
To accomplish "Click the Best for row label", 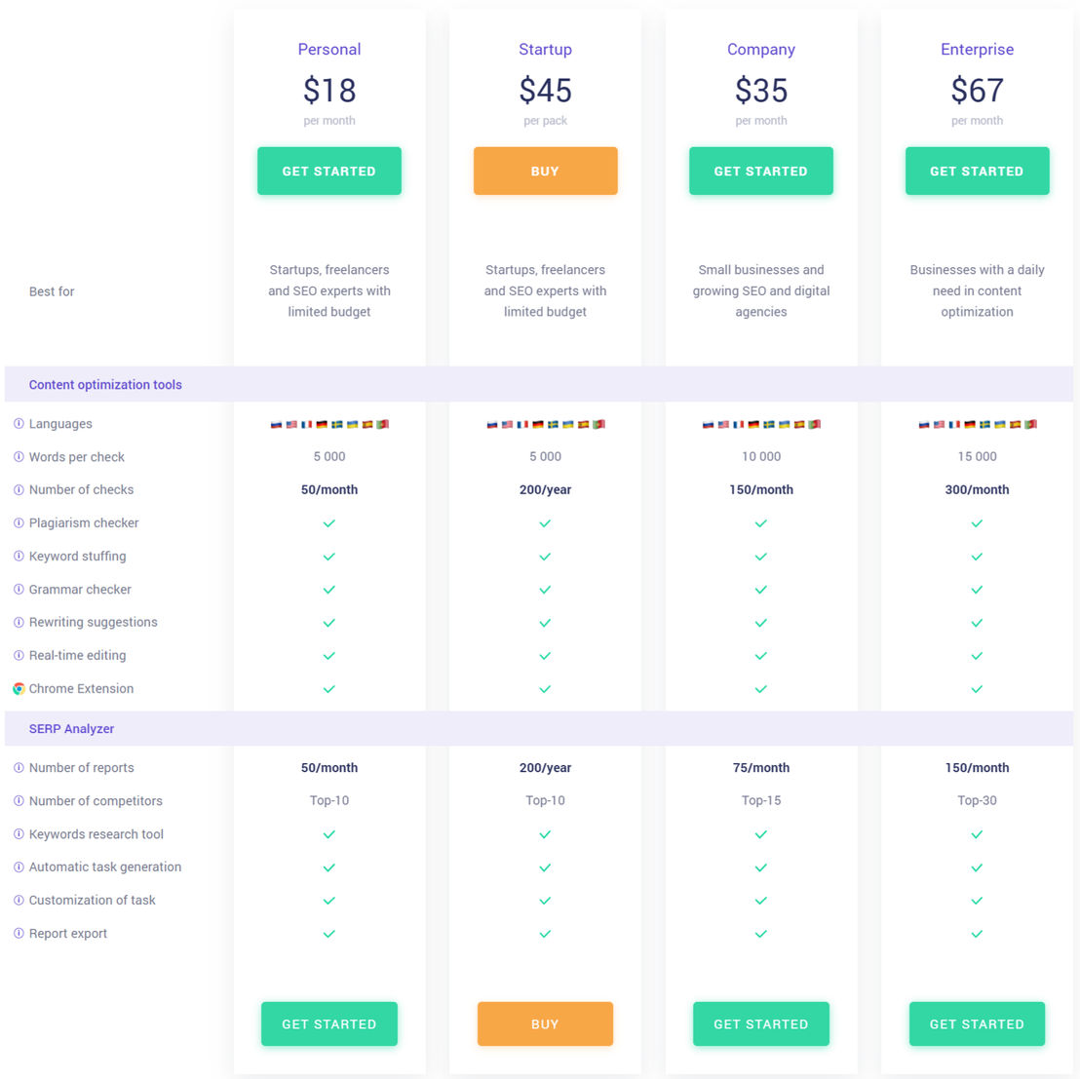I will (52, 291).
